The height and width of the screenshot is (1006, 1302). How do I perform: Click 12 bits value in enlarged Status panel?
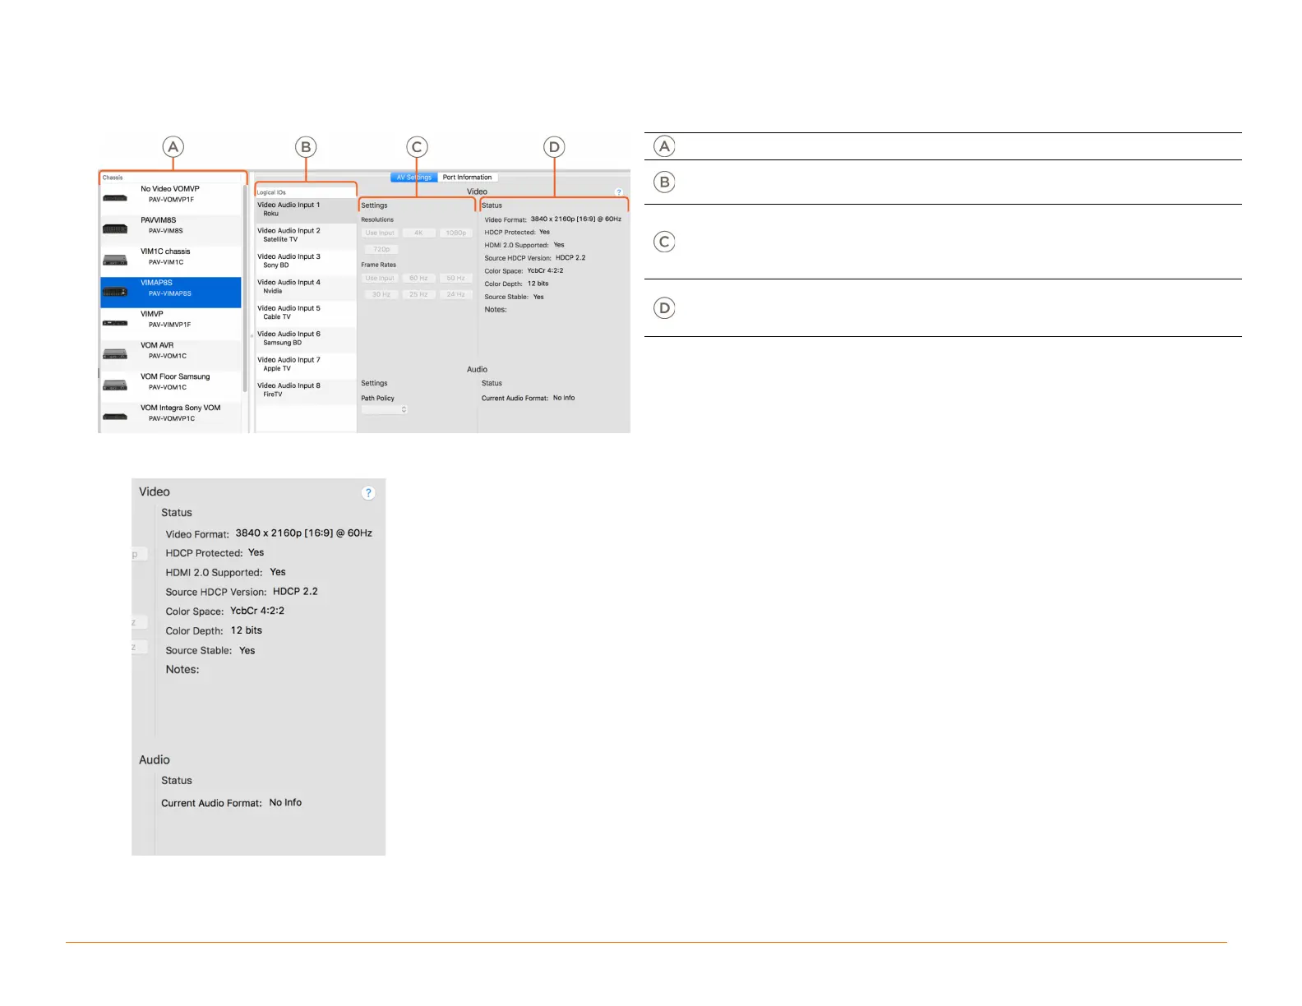click(x=247, y=630)
